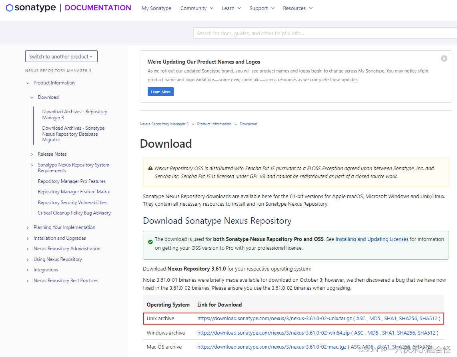Collapse the Download tree section chevron
This screenshot has height=357, width=457.
(x=32, y=98)
